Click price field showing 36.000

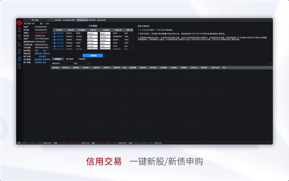[92, 40]
